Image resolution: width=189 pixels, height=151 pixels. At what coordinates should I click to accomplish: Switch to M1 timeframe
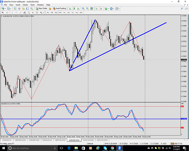click(x=48, y=12)
